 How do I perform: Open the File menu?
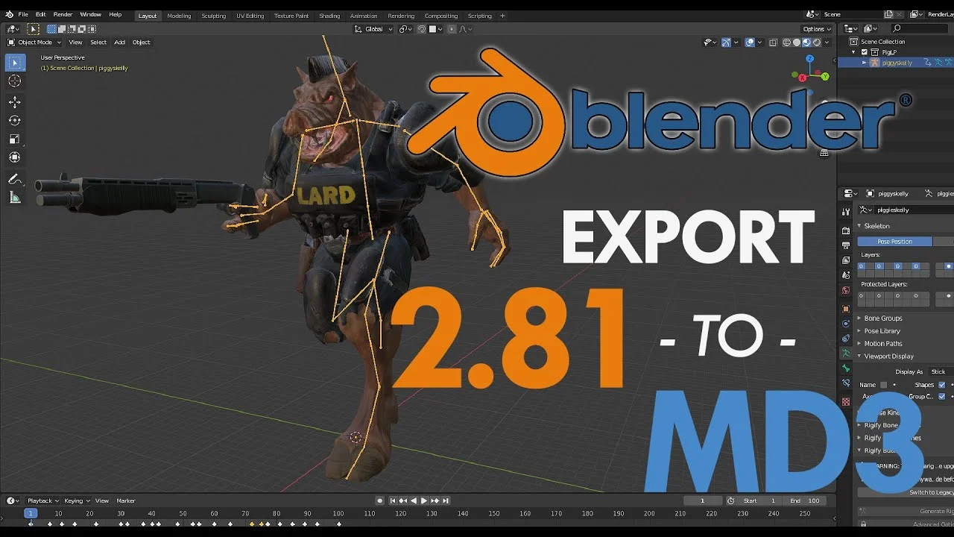[23, 15]
